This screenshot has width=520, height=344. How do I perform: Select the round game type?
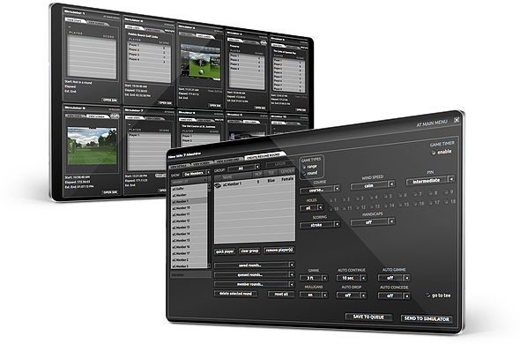click(304, 174)
